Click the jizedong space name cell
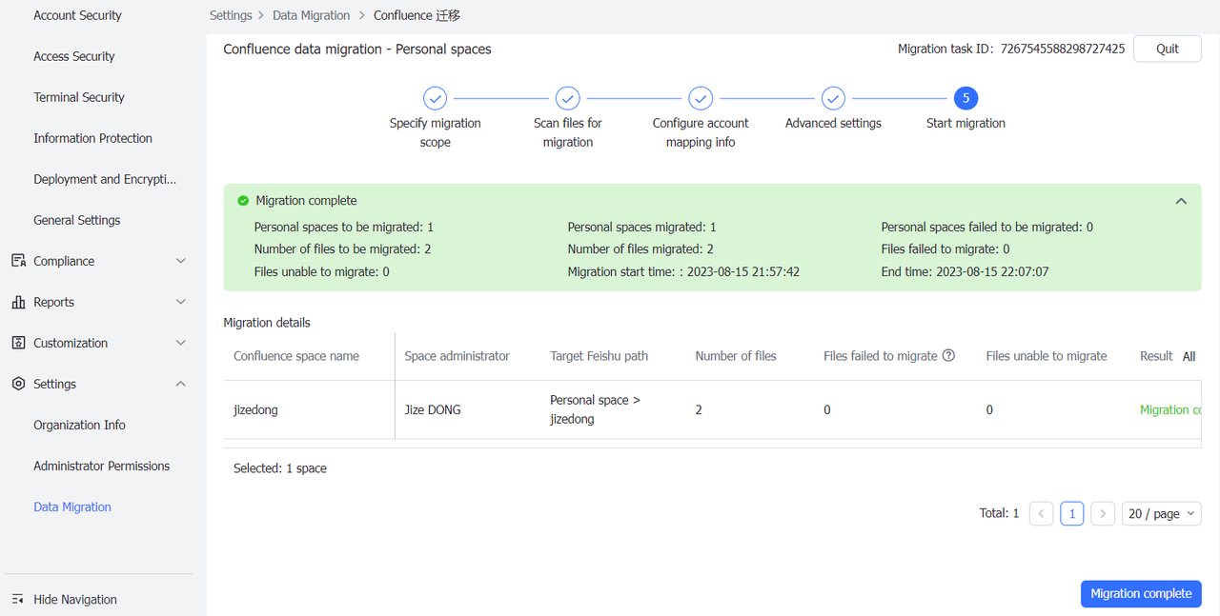This screenshot has width=1220, height=616. (255, 409)
